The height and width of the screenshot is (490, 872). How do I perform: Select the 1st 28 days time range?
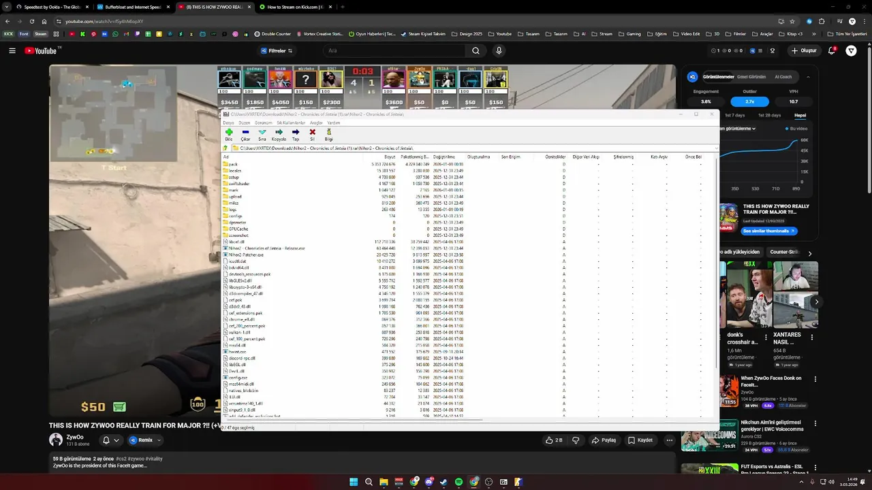pyautogui.click(x=768, y=115)
